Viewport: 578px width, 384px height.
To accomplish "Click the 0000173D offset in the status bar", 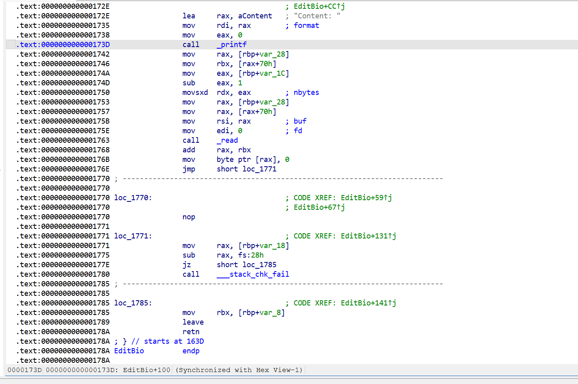I will pos(25,370).
